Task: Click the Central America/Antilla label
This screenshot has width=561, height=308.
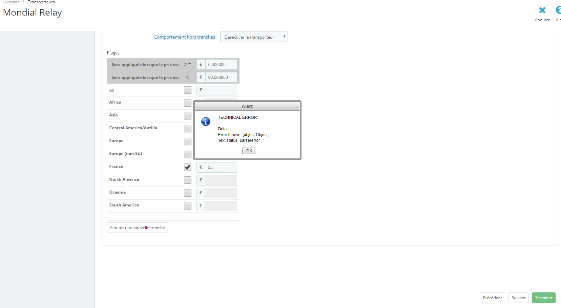Action: pyautogui.click(x=133, y=128)
